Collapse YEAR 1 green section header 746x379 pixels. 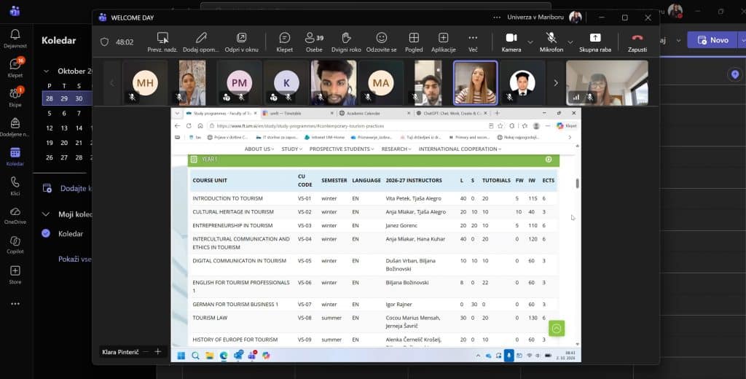point(374,160)
